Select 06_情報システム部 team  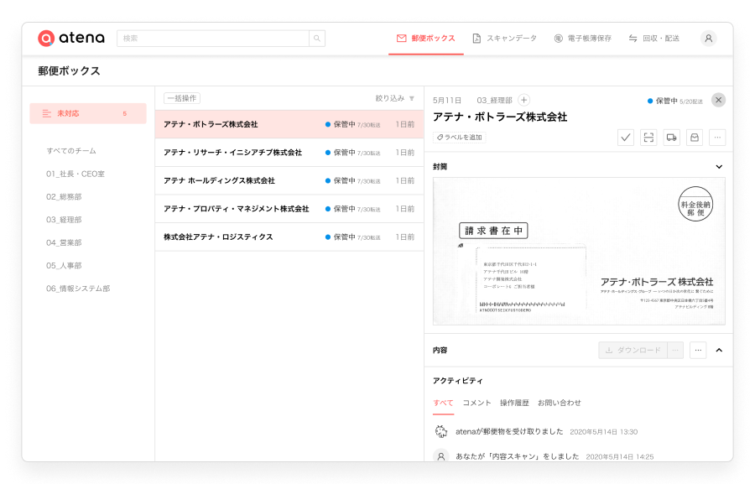[x=78, y=289]
